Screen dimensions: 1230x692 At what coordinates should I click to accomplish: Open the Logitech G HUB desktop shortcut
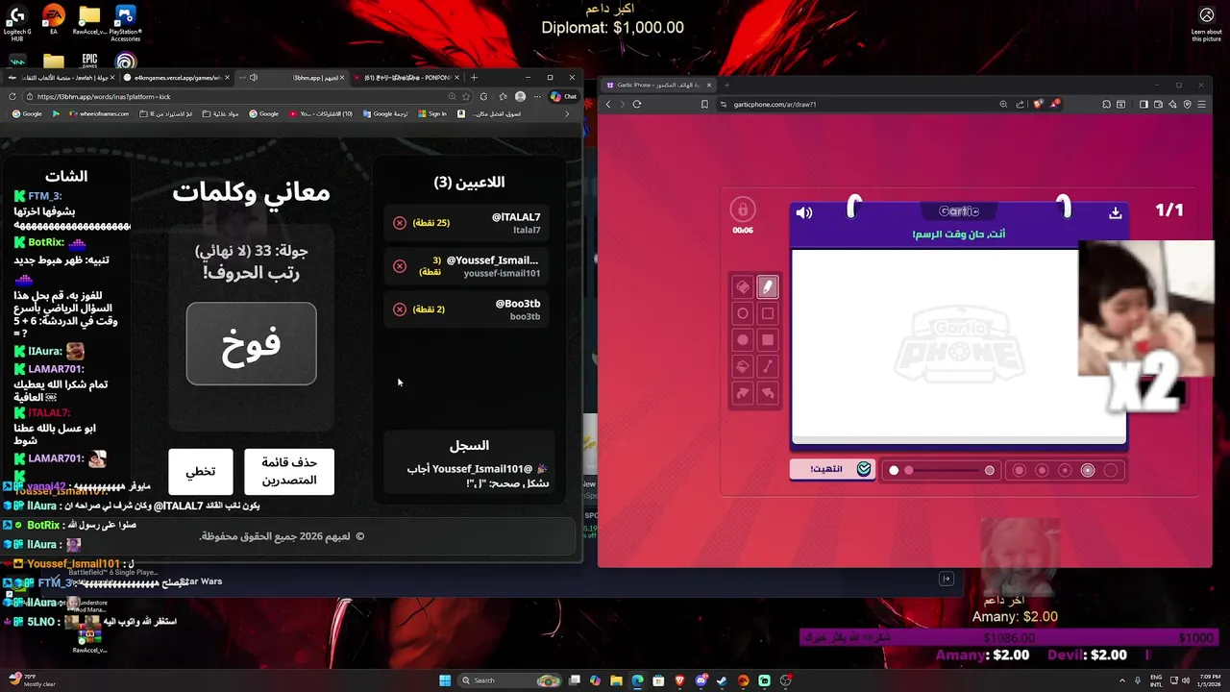coord(17,23)
